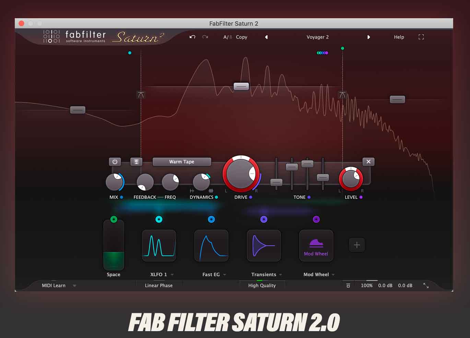
Task: Click the XLFO 1 cyan drag dot
Action: [x=159, y=219]
